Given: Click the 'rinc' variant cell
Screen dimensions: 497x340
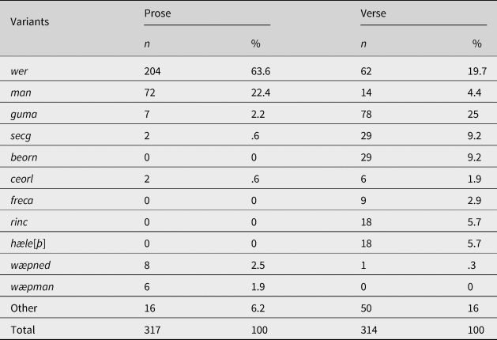Looking at the screenshot, I should click(x=20, y=221).
